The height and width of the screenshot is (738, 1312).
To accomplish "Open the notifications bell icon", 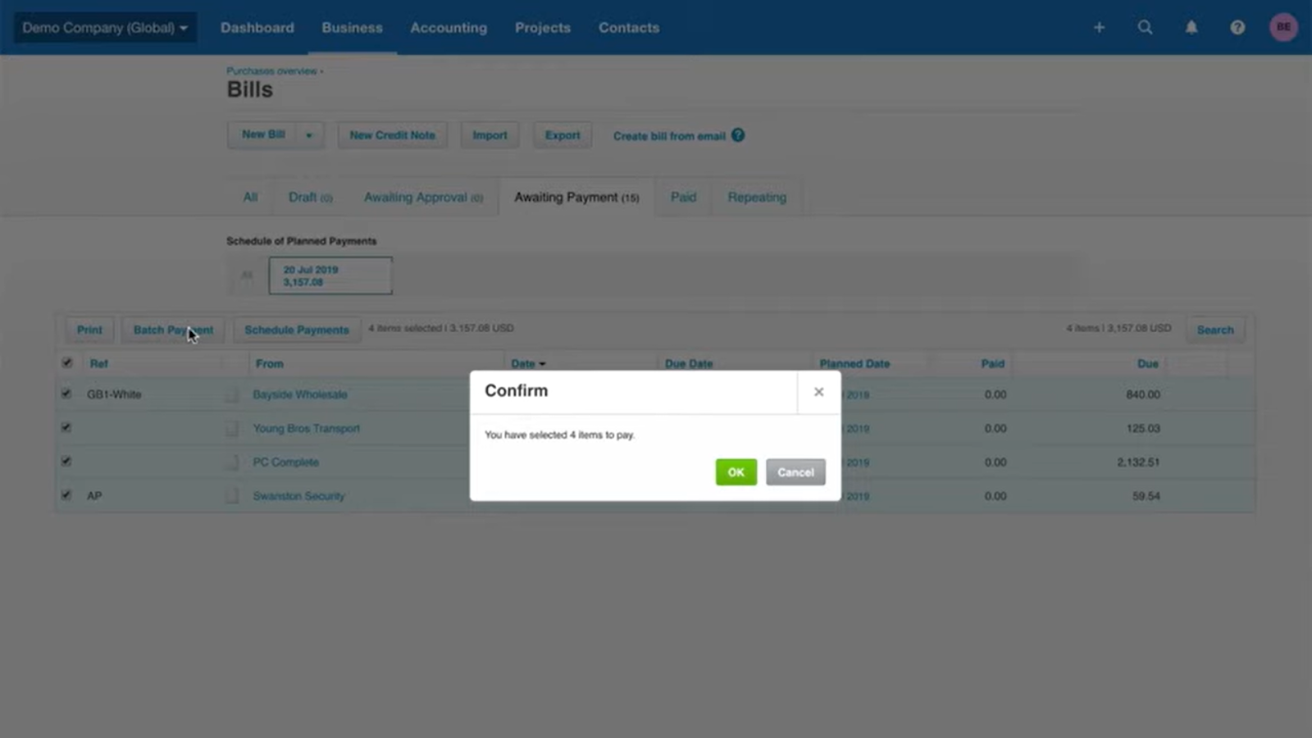I will click(x=1191, y=27).
